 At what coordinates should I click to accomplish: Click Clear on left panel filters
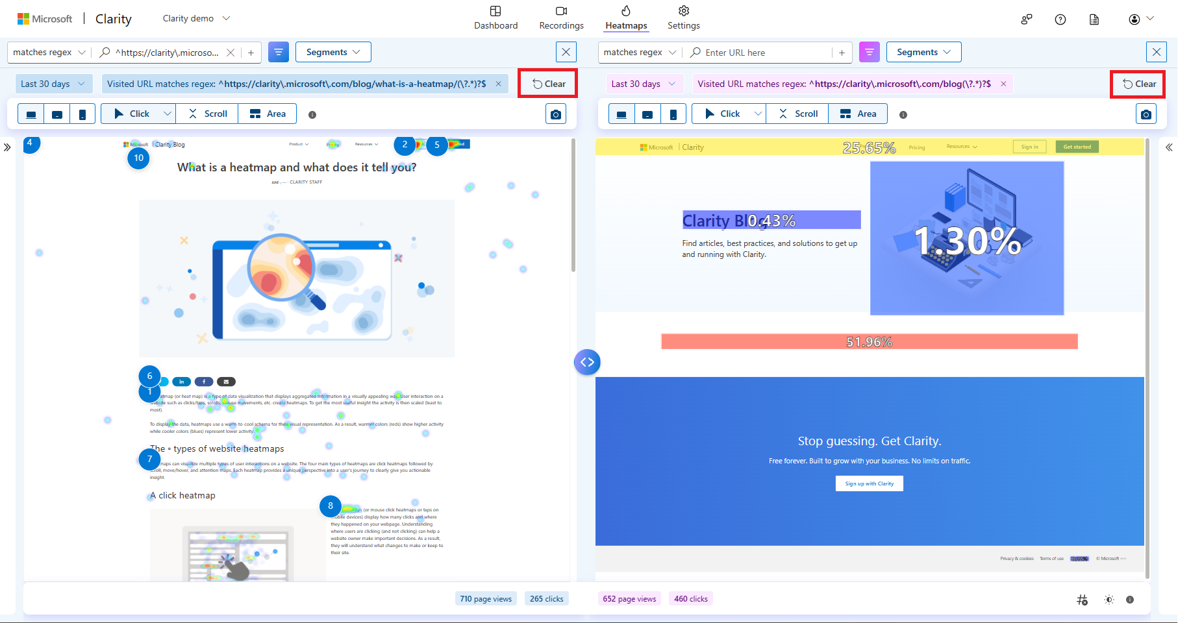coord(548,84)
